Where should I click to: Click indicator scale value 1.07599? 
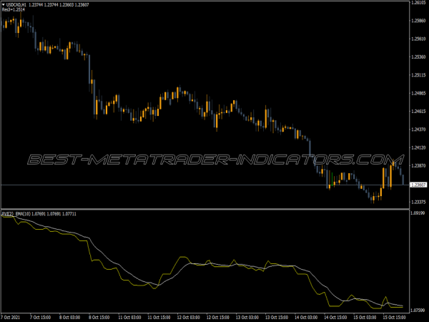[418, 311]
